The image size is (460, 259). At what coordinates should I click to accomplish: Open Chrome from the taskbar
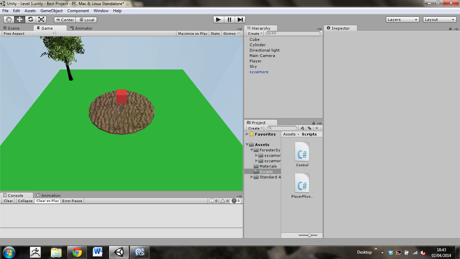click(x=77, y=252)
